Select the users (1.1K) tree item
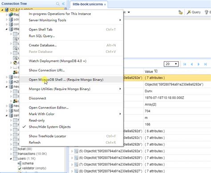211x173 pixels. pos(27,159)
